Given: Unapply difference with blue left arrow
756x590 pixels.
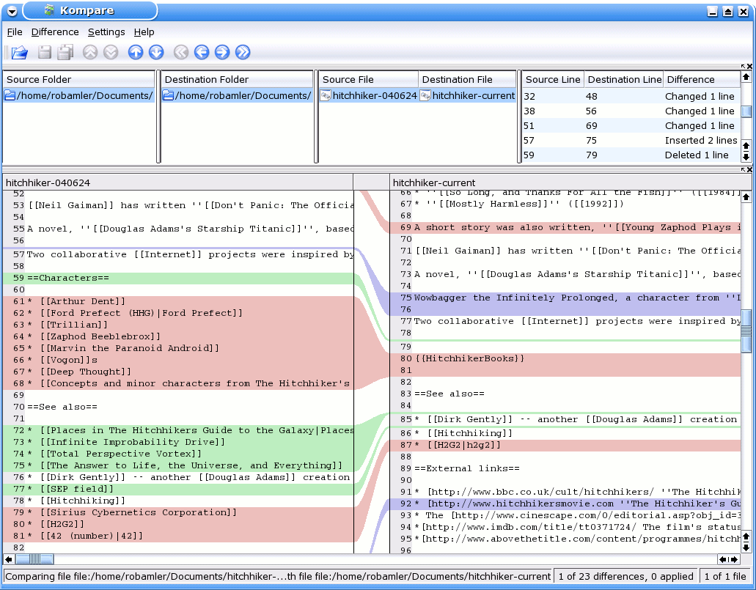Looking at the screenshot, I should click(x=202, y=52).
